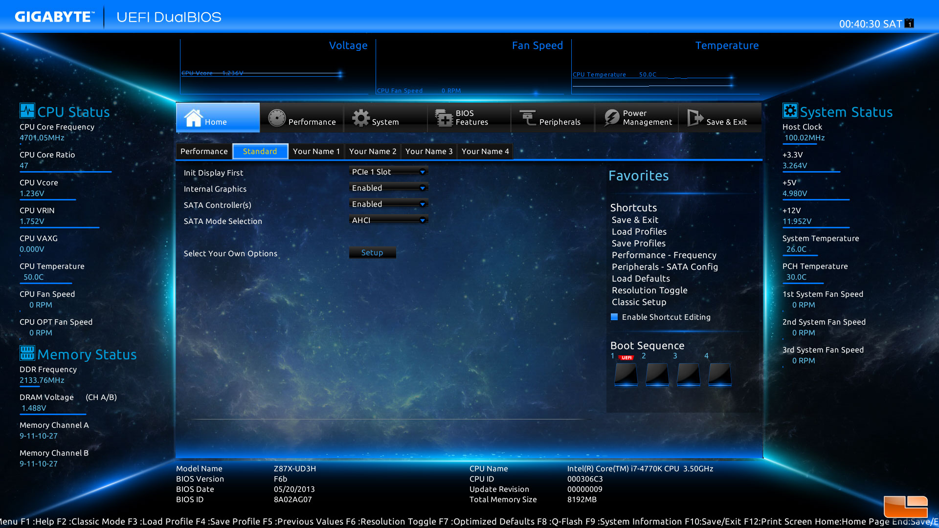The height and width of the screenshot is (528, 939).
Task: Click DRAM Voltage value 1.488V
Action: (x=34, y=408)
